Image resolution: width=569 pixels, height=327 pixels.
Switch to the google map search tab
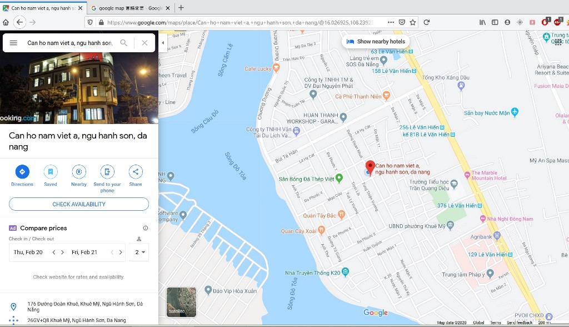click(127, 8)
